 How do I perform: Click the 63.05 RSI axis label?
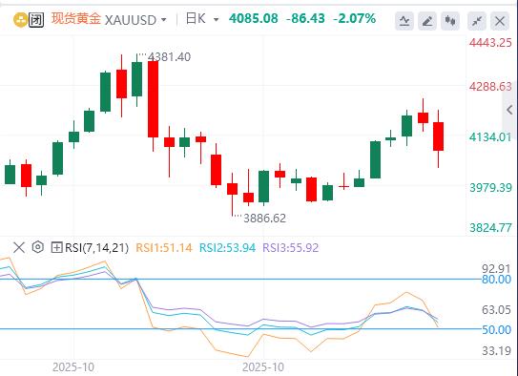[x=496, y=310]
